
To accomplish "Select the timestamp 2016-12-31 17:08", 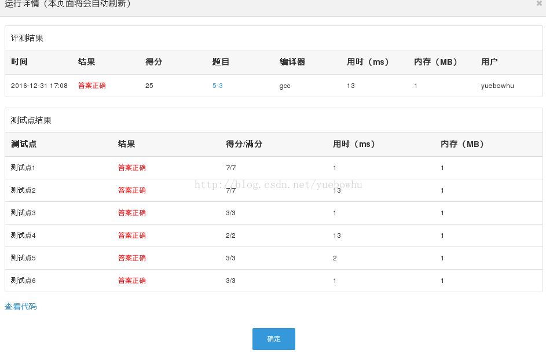I will tap(39, 86).
